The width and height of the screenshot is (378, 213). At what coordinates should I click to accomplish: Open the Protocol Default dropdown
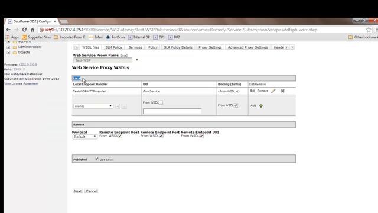pos(84,137)
